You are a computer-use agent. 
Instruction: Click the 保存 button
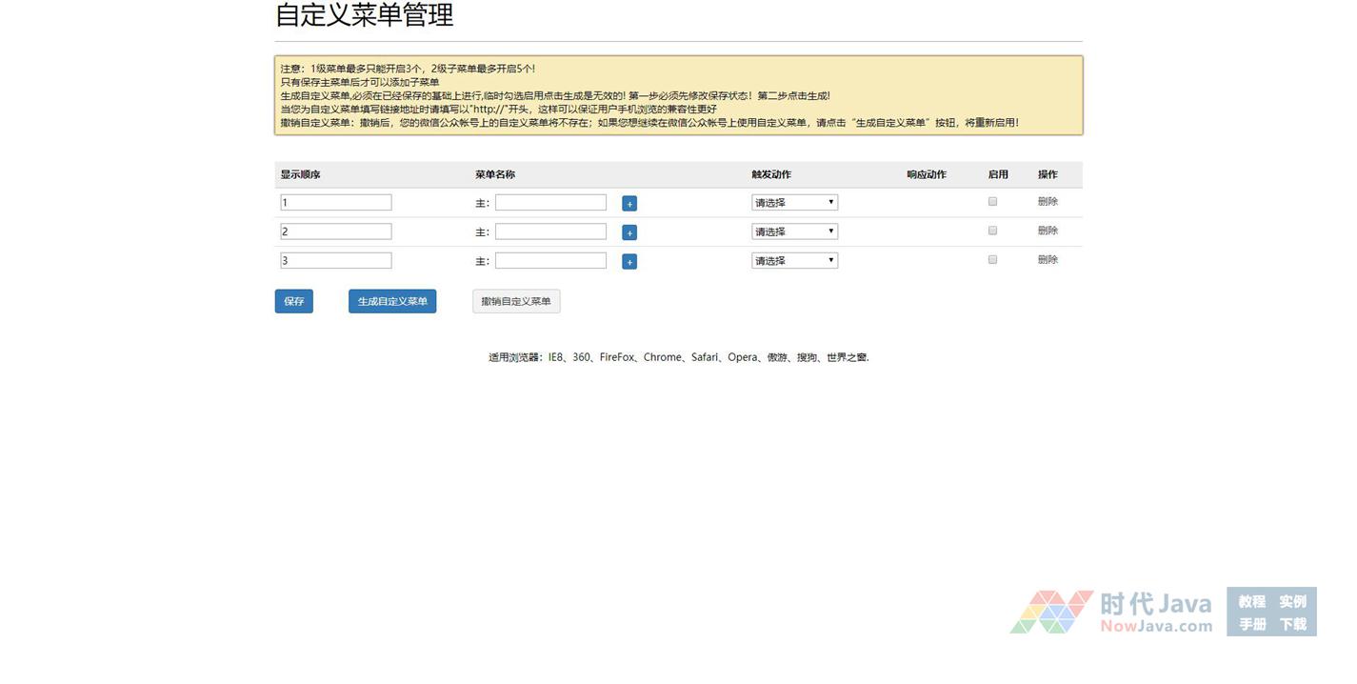[x=293, y=301]
